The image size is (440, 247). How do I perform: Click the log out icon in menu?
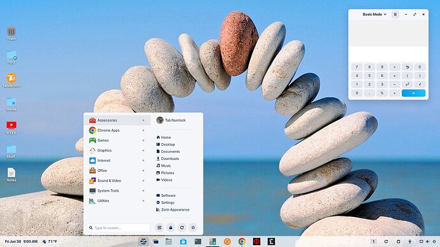click(x=159, y=228)
